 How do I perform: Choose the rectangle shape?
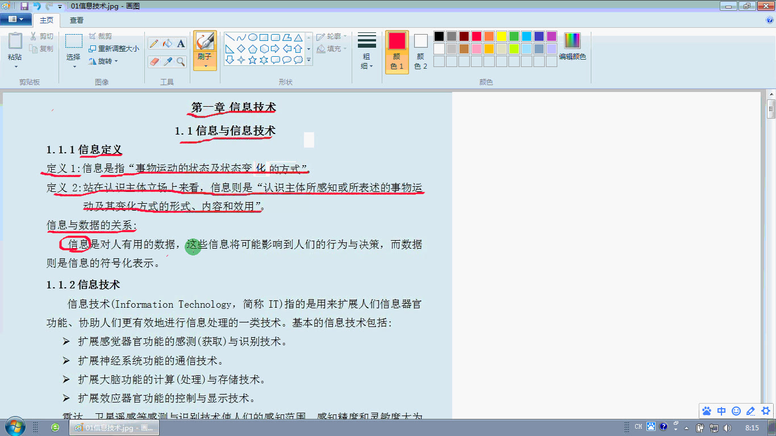264,37
